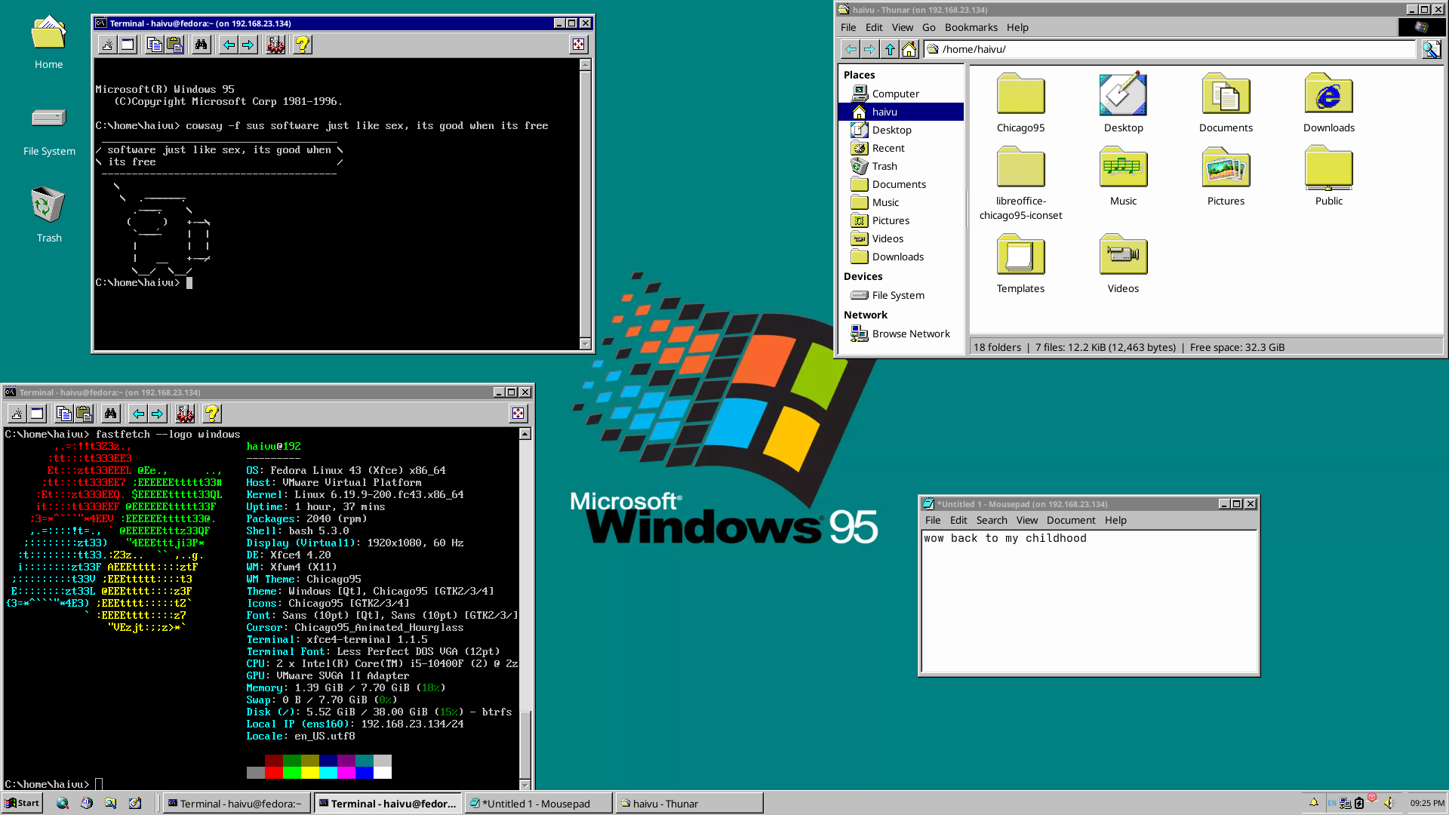Open the Trash from the desktop icon
The height and width of the screenshot is (815, 1449).
[x=48, y=205]
